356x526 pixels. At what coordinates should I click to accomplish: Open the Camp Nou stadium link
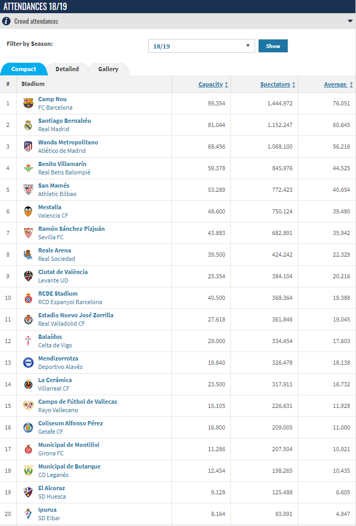[x=53, y=99]
